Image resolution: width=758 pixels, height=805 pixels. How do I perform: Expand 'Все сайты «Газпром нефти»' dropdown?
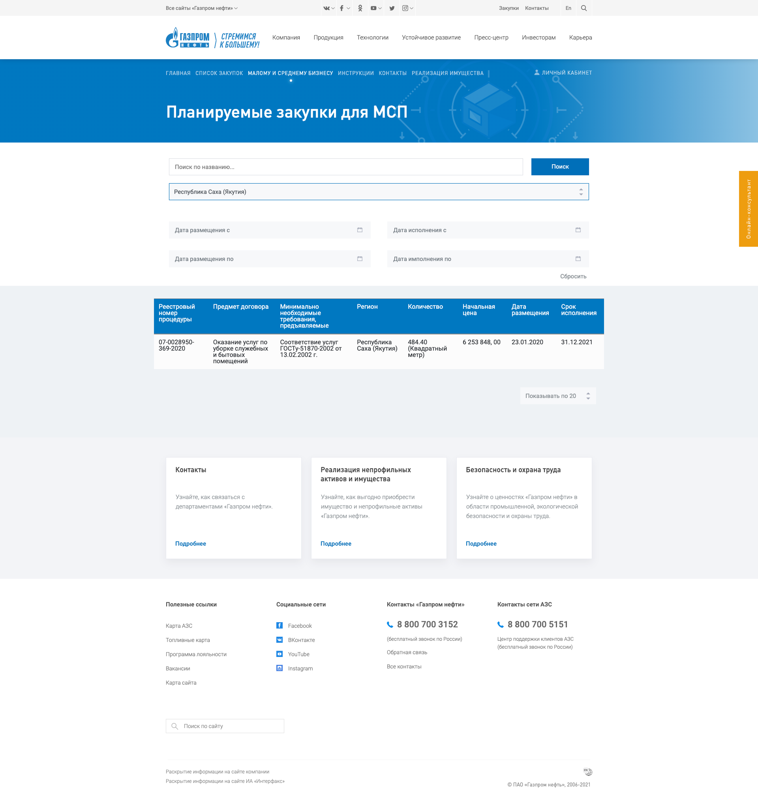(201, 8)
